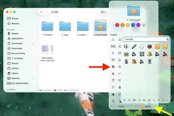Screen dimensions: 174x116
Task: Switch to flags emoji category
Action: [163, 100]
